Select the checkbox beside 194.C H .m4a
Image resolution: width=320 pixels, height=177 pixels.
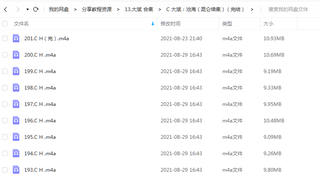(5, 153)
